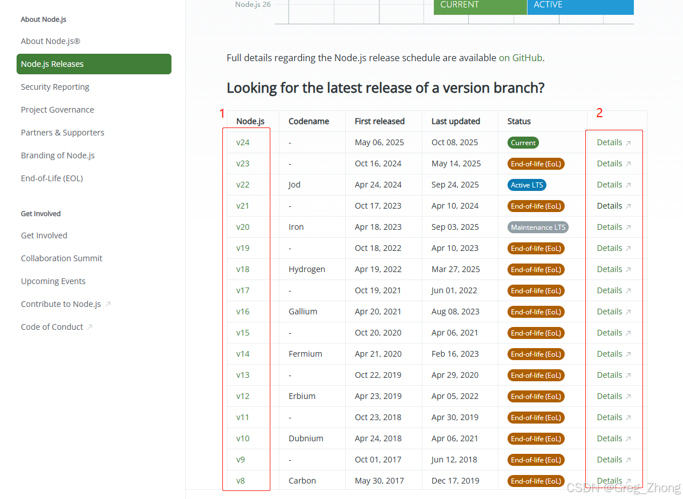
Task: Open the v24 version link
Action: 242,142
